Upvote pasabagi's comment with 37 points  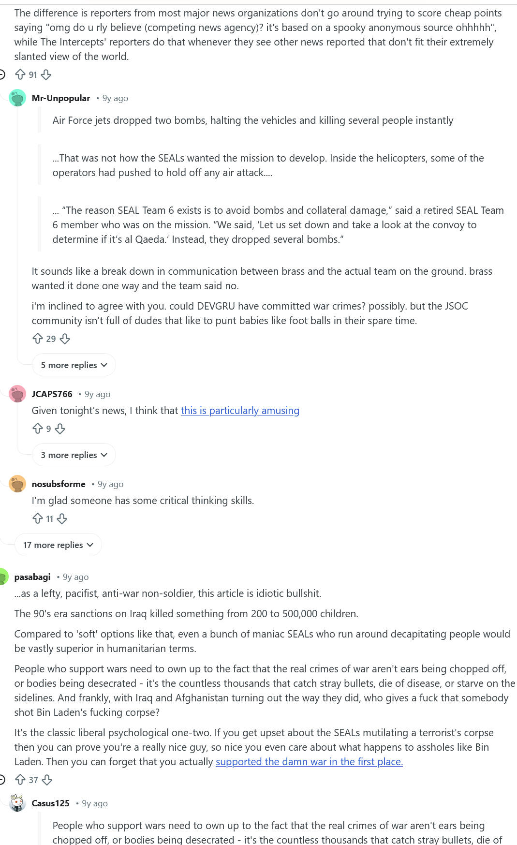click(x=20, y=780)
